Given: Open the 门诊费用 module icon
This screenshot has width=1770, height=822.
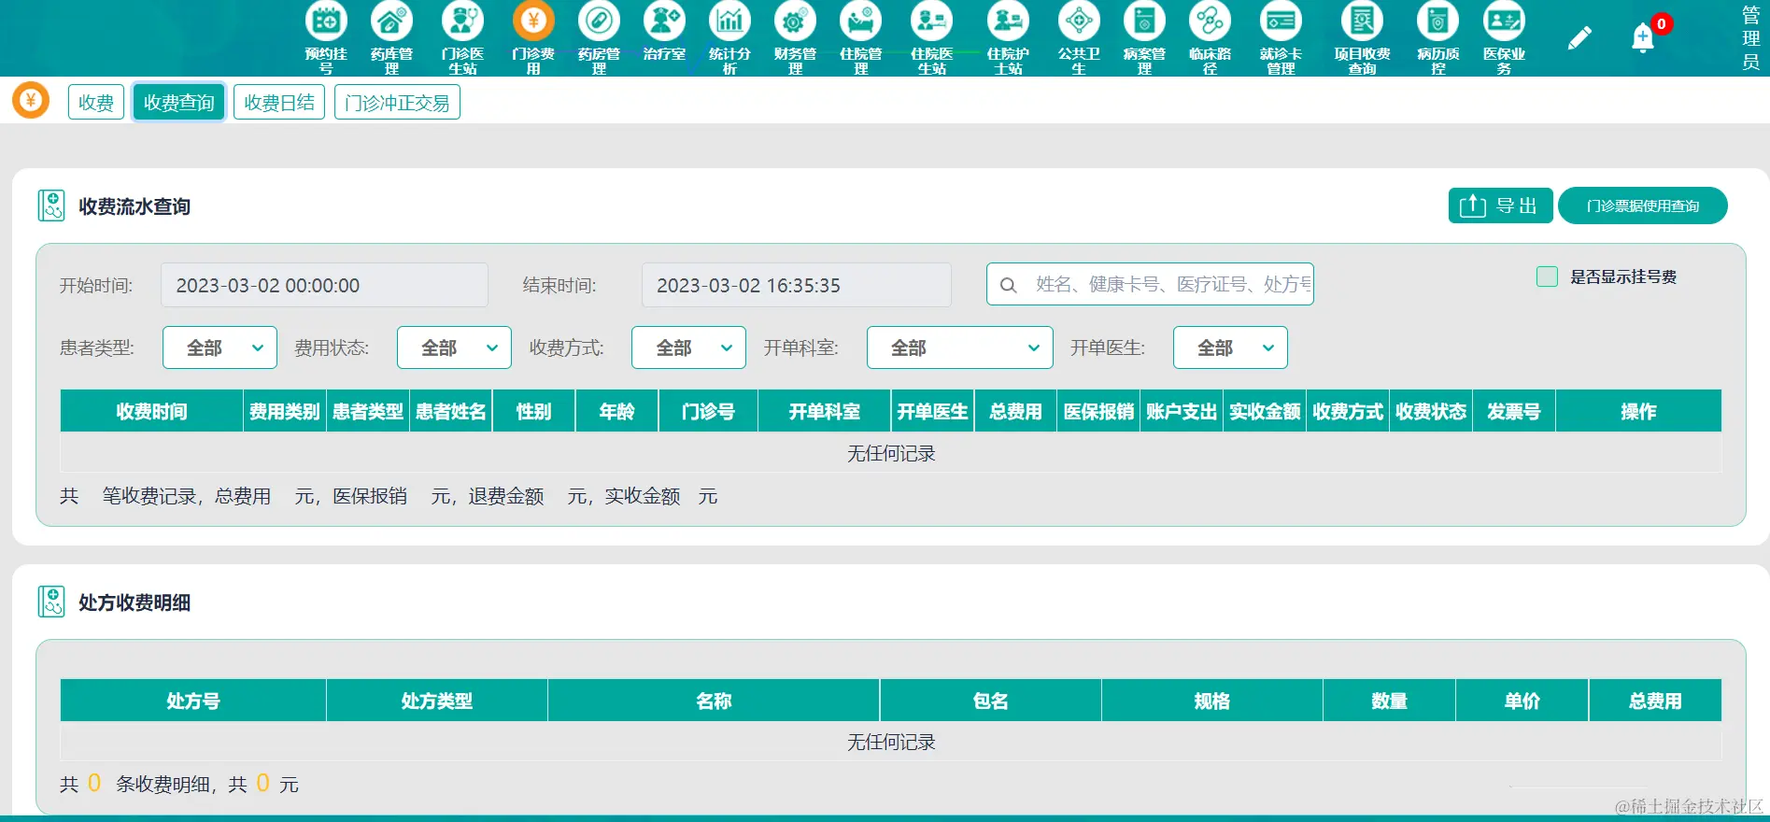Looking at the screenshot, I should point(533,21).
